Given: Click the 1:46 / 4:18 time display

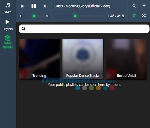Looking at the screenshot, I should pos(116,16).
